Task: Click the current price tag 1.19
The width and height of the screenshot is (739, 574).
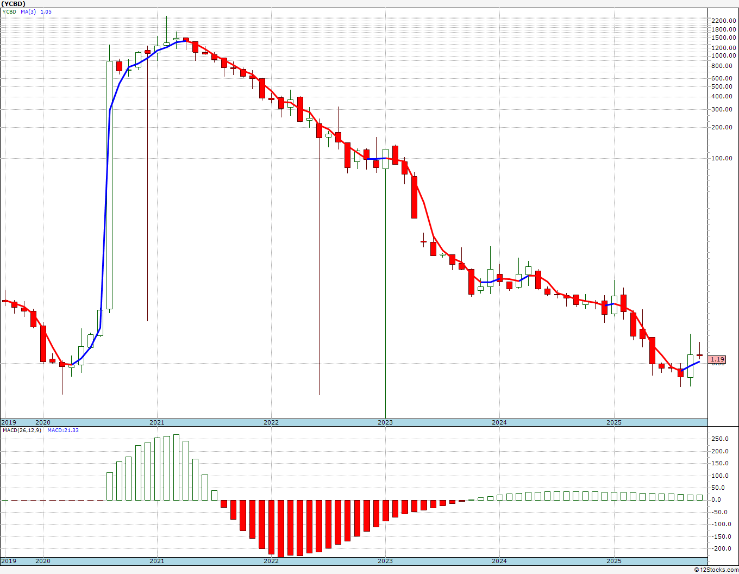Action: coord(717,359)
